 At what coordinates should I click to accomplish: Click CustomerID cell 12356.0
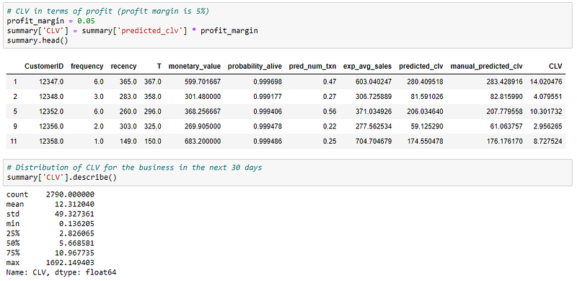pos(51,126)
